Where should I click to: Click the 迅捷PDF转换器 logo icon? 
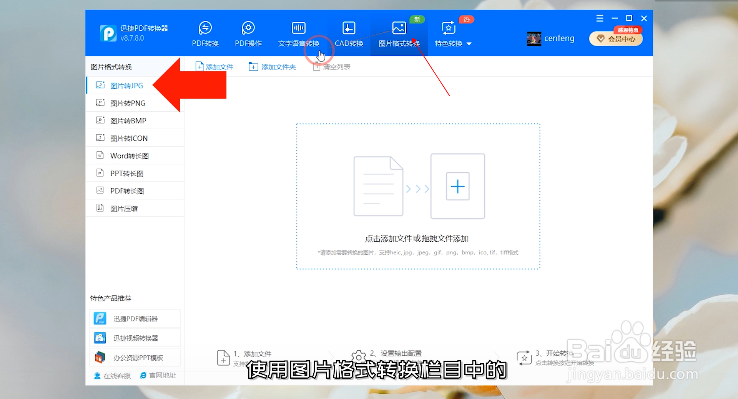point(108,33)
